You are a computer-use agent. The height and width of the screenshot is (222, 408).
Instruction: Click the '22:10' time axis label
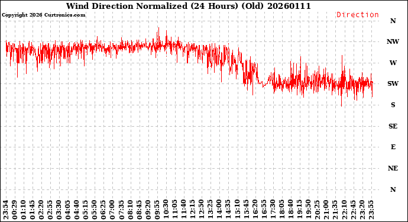coord(344,210)
